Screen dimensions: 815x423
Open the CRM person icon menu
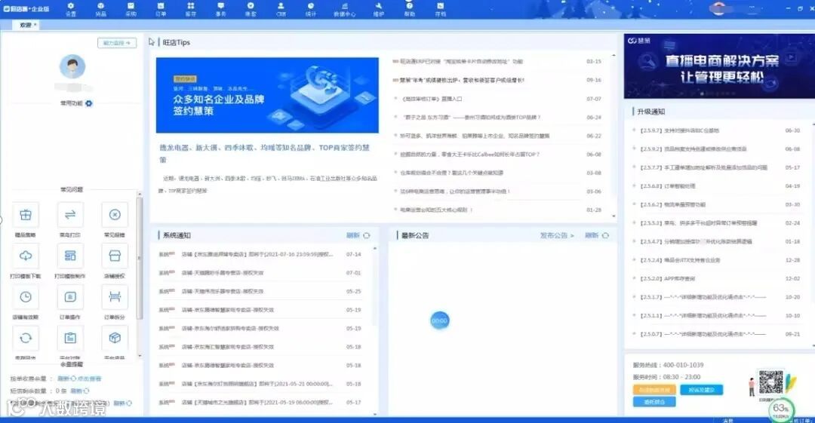pos(281,9)
